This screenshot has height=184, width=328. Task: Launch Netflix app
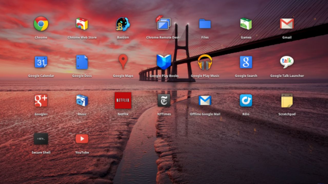[x=123, y=100]
